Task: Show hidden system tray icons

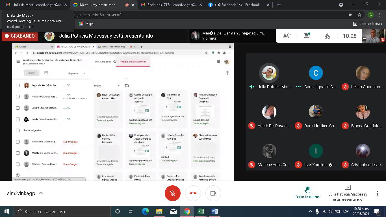Action: pyautogui.click(x=310, y=211)
